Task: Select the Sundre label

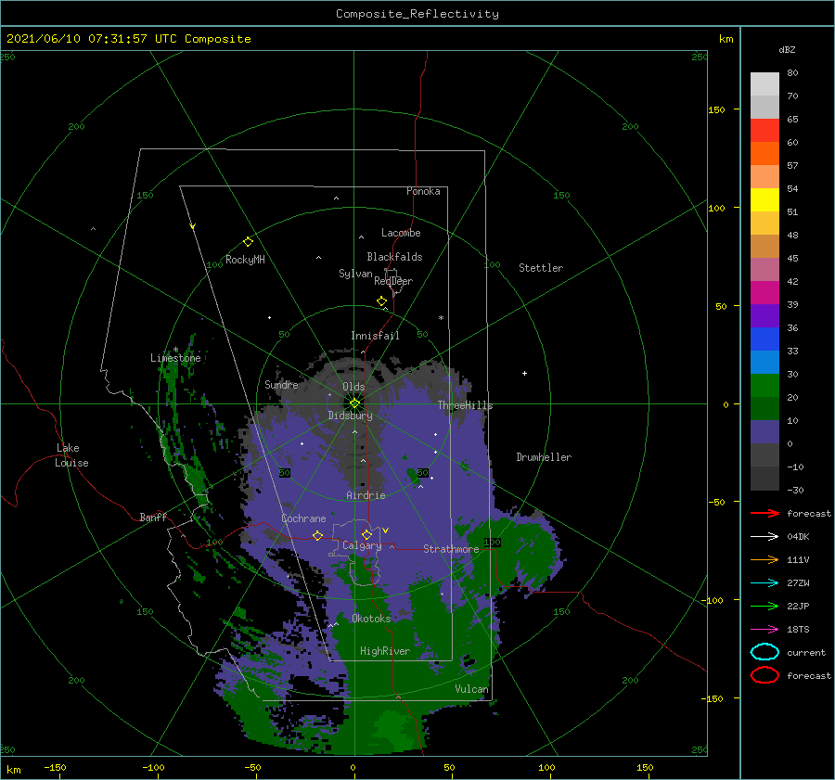Action: [x=282, y=384]
